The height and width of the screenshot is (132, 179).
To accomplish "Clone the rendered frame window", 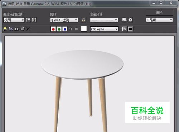I will (16, 29).
